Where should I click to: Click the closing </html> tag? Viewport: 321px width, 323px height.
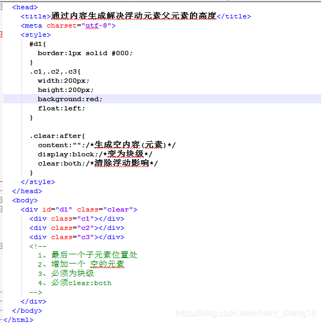18,320
